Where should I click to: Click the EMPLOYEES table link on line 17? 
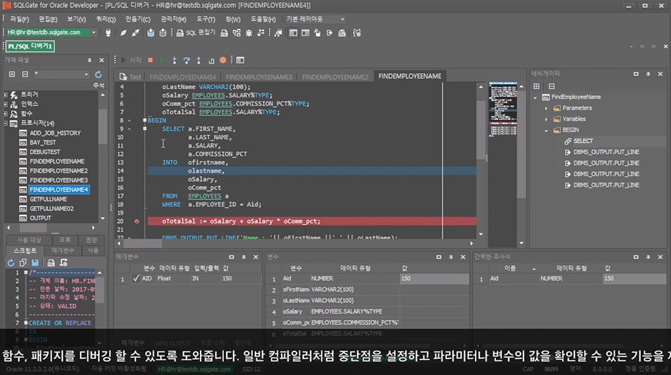(205, 196)
